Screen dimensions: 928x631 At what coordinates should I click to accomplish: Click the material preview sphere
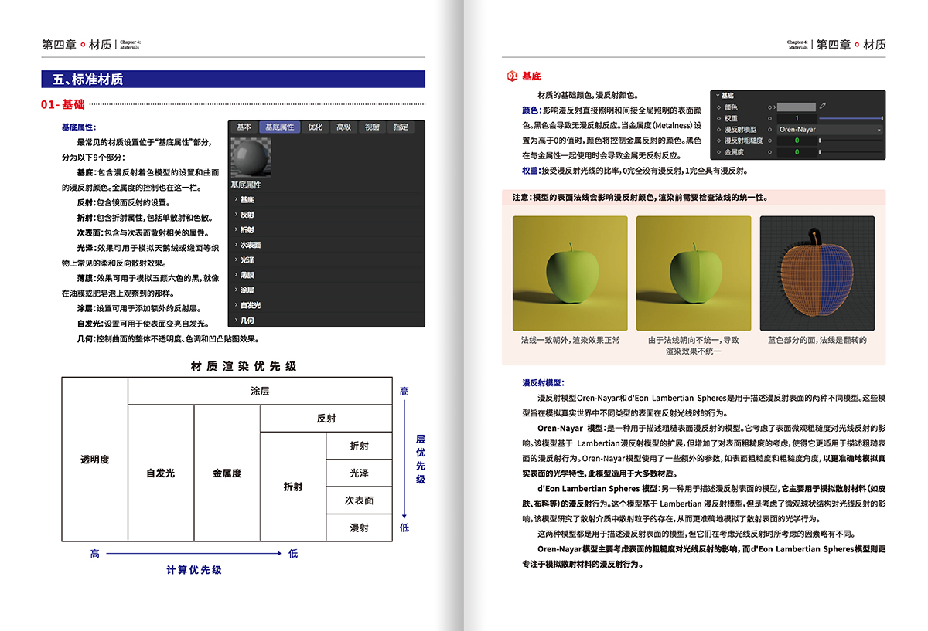(250, 156)
